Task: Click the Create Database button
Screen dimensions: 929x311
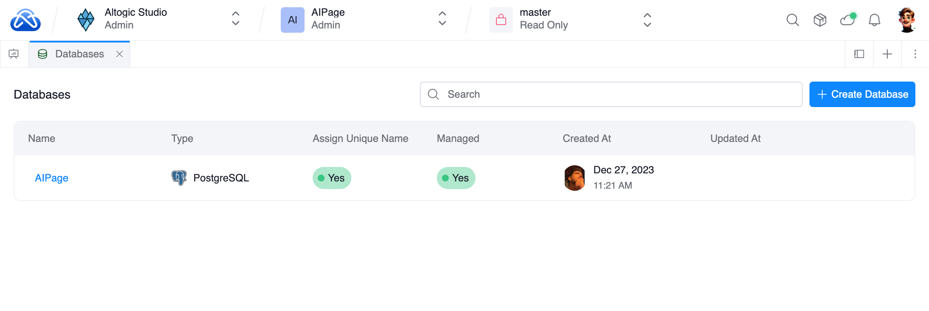Action: click(862, 94)
